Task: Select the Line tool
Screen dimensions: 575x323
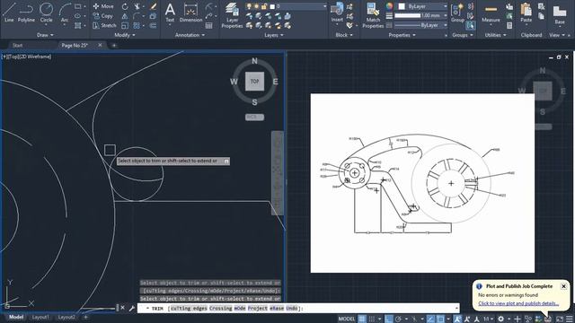Action: click(x=9, y=12)
